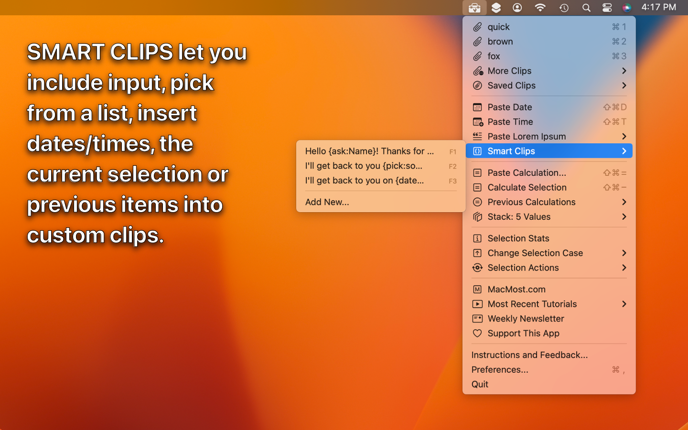Click the Smart Clips submenu chevron
688x430 pixels.
tap(624, 151)
